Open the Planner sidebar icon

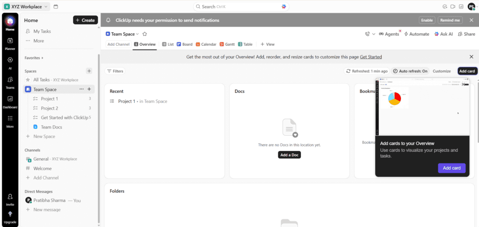10,42
